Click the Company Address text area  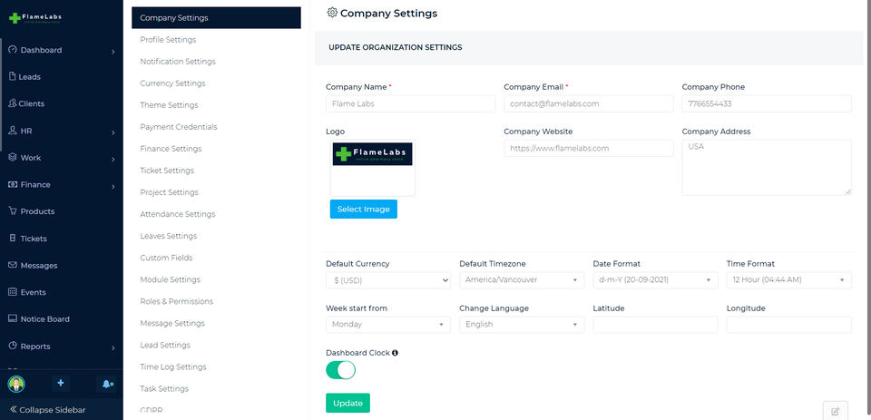tap(767, 167)
